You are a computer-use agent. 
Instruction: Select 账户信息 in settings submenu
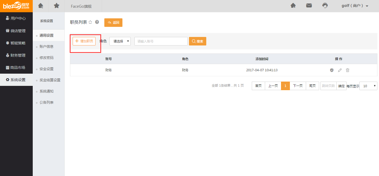pos(47,47)
